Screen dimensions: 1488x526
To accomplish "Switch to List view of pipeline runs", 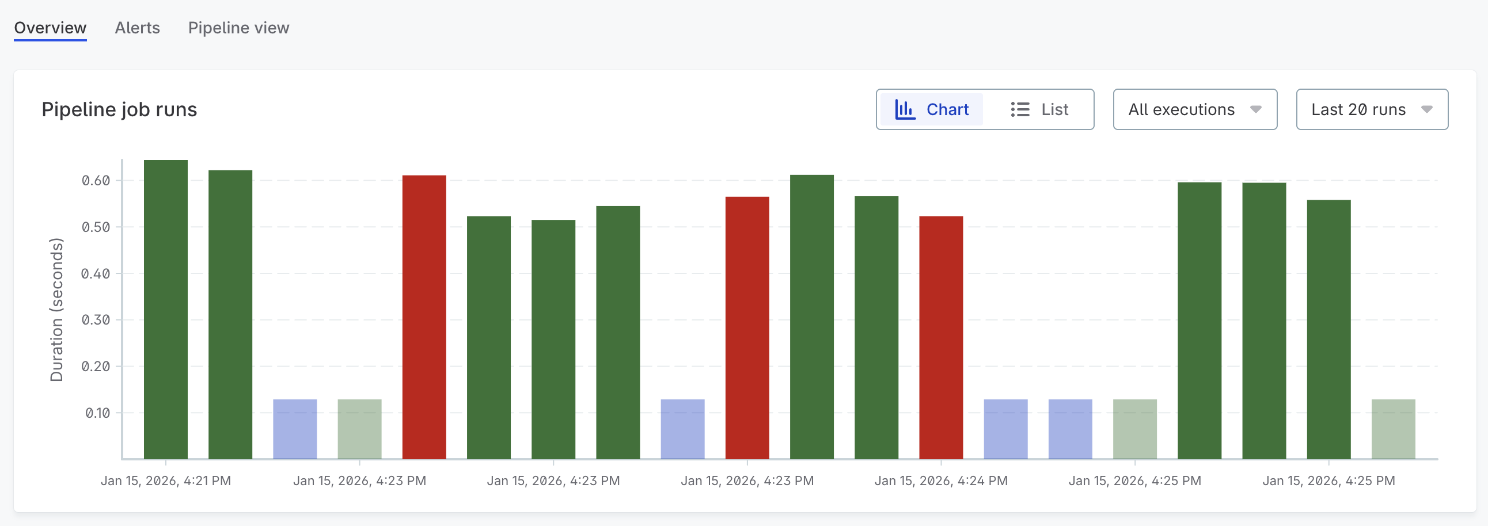I will (x=1043, y=109).
